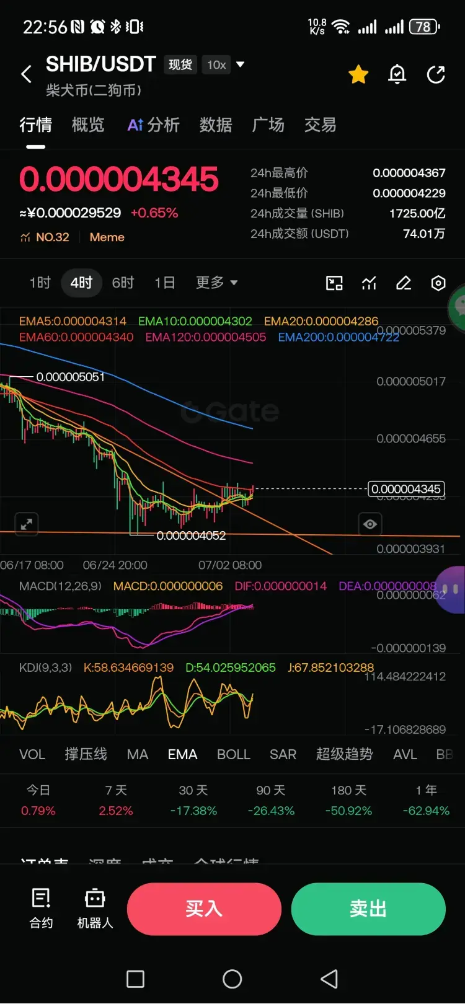
Task: Tap the 10x leverage badge
Action: [216, 64]
